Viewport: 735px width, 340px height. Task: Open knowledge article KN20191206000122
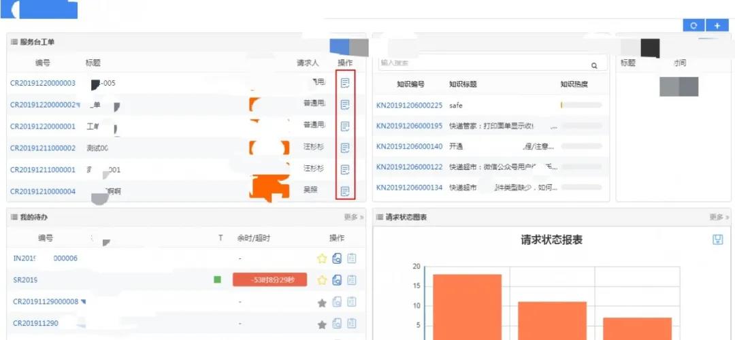tap(409, 167)
